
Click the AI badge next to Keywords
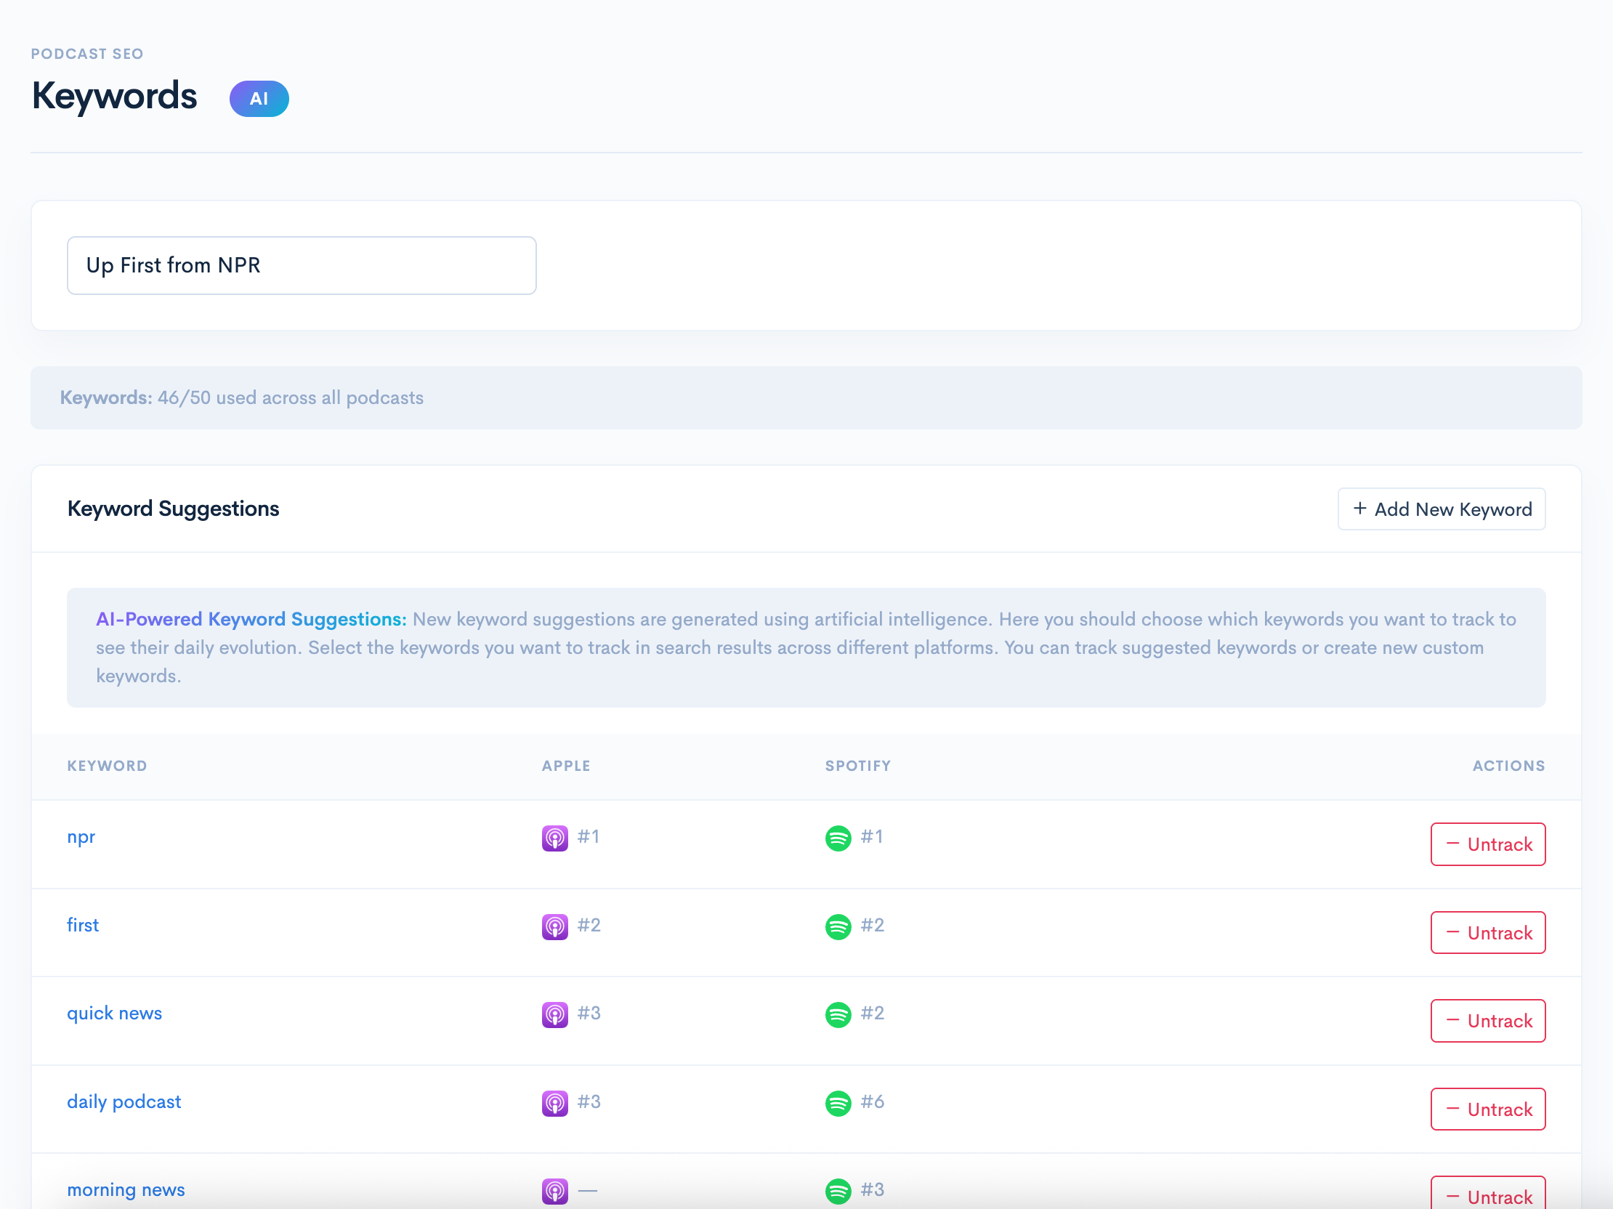(259, 98)
